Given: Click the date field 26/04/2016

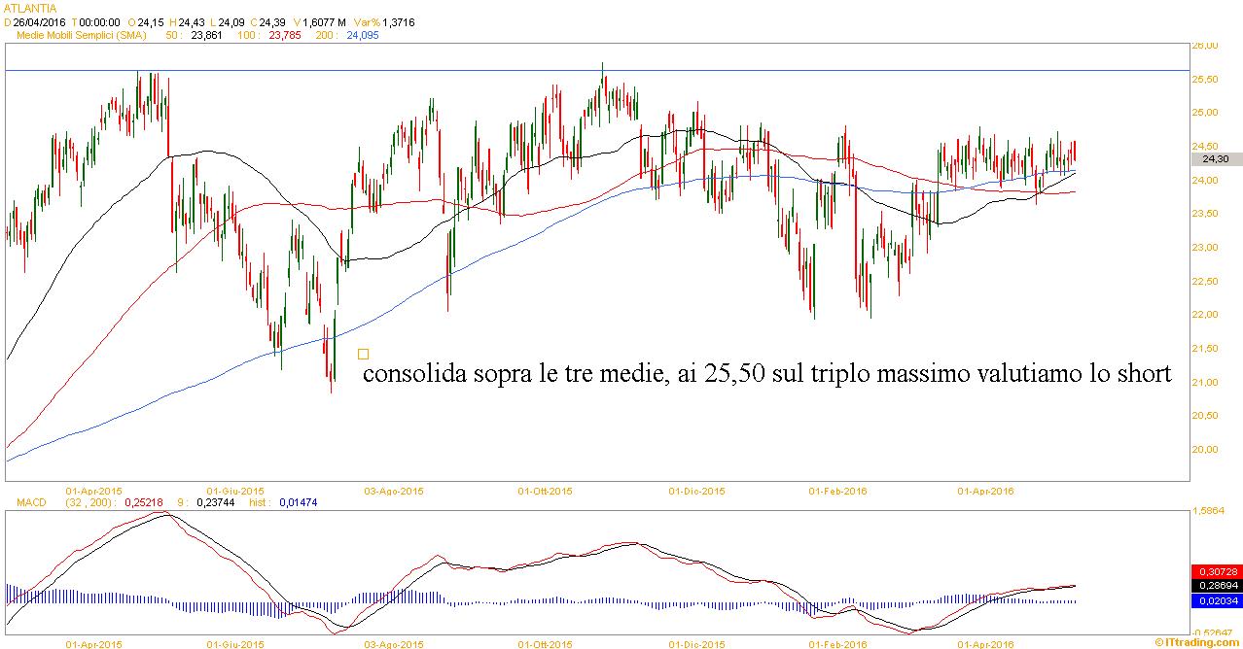Looking at the screenshot, I should pyautogui.click(x=39, y=21).
